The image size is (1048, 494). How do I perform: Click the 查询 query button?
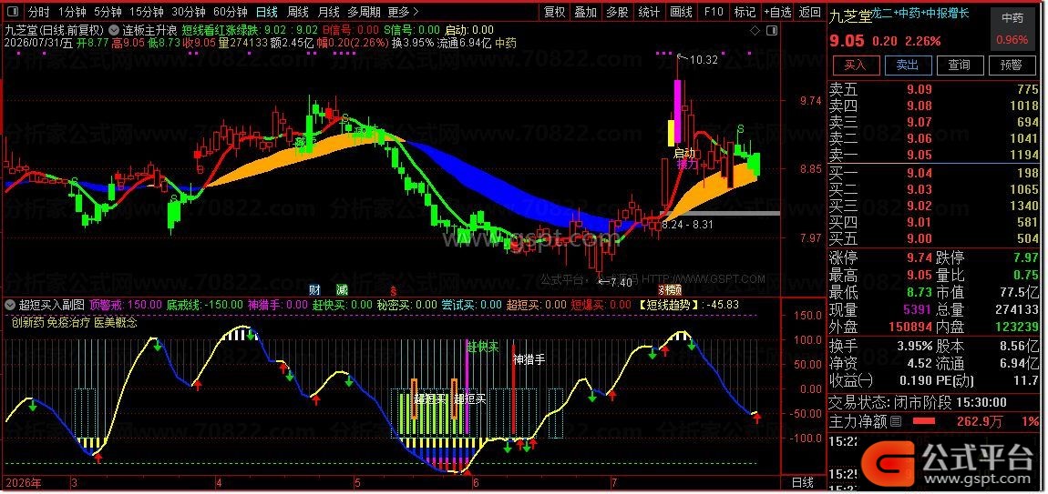[x=959, y=65]
